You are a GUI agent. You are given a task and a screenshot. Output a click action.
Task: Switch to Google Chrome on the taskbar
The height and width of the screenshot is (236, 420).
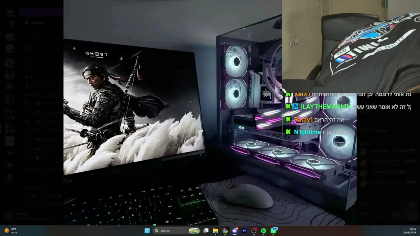pyautogui.click(x=225, y=231)
